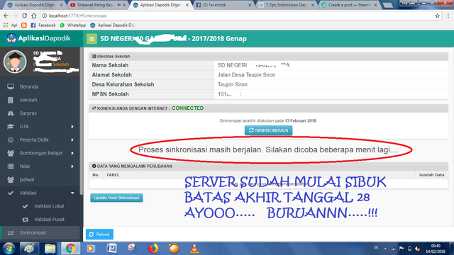Screen dimensions: 454x255
Task: Click the browser forward arrow
Action: 16,16
